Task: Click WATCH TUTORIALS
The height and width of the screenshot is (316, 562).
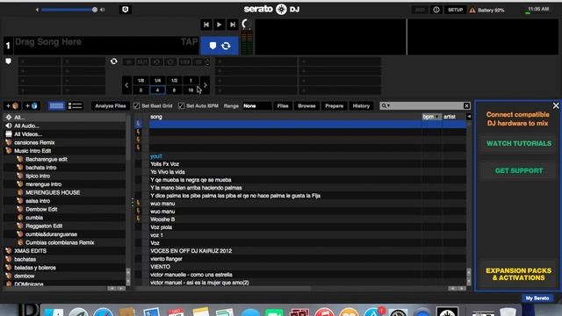Action: (x=519, y=143)
